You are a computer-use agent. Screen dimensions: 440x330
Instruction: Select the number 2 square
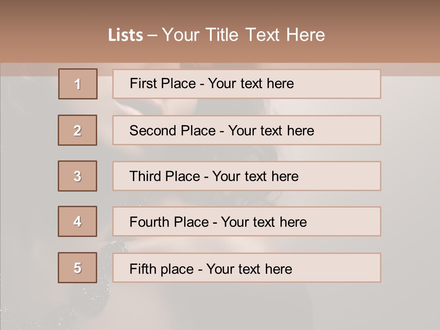click(x=77, y=131)
